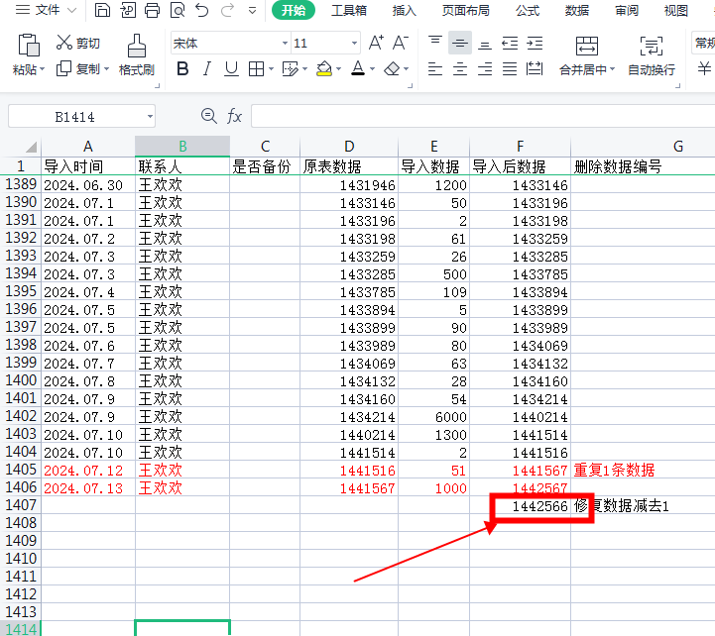The width and height of the screenshot is (715, 636).
Task: Open Print Preview icon
Action: click(177, 10)
